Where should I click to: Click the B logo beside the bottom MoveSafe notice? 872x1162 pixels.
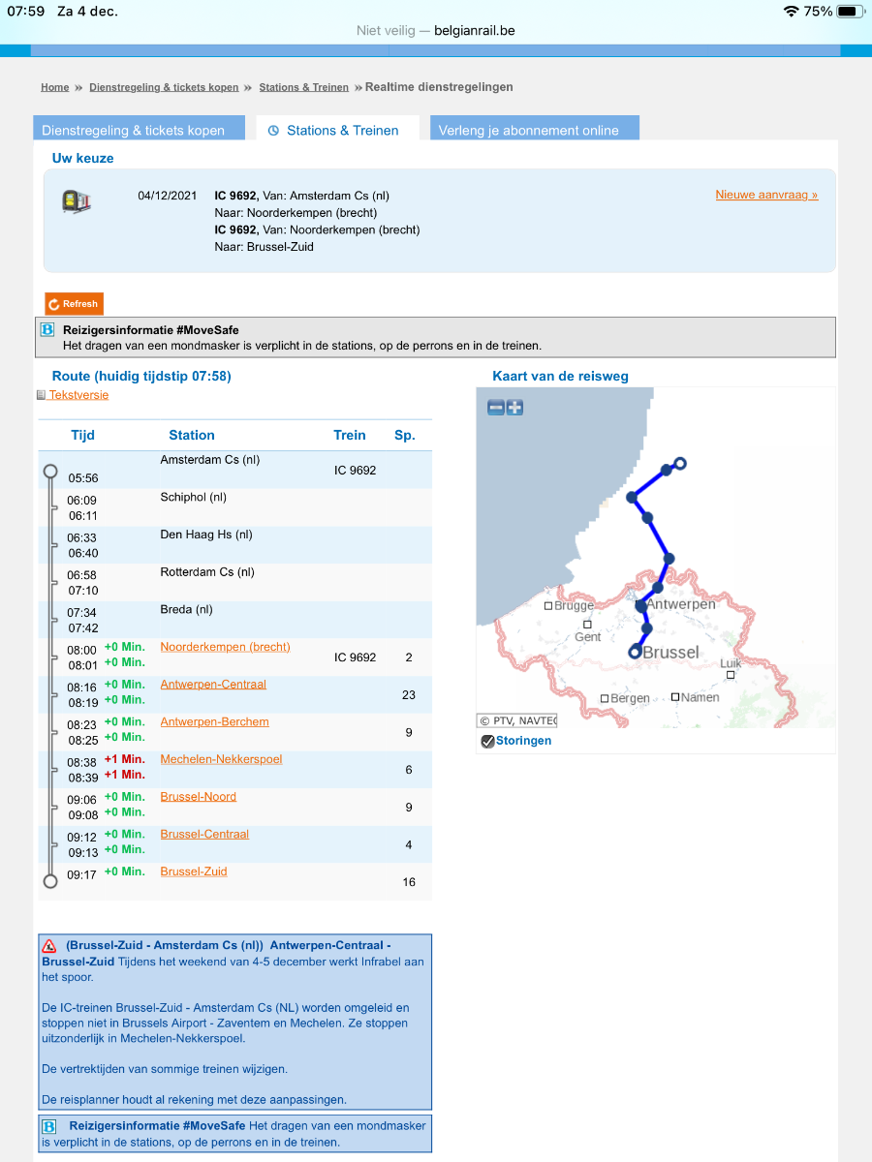(49, 1127)
